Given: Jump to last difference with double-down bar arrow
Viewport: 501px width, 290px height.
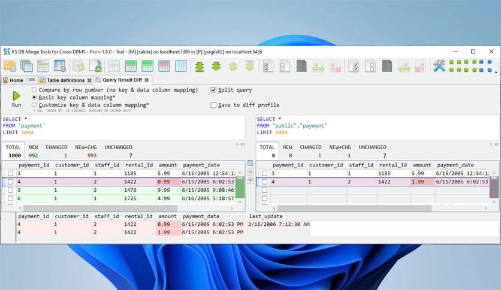Looking at the screenshot, I should (x=200, y=67).
